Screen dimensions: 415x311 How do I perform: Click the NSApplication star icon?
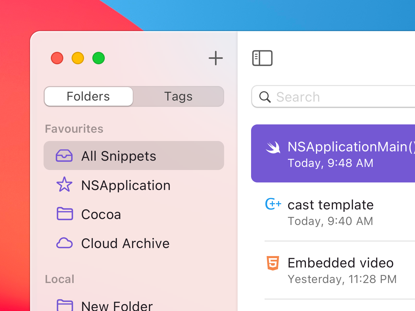tap(64, 185)
